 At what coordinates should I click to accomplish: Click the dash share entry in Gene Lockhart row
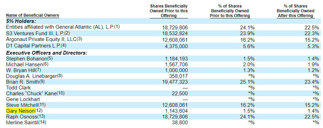tap(185, 99)
